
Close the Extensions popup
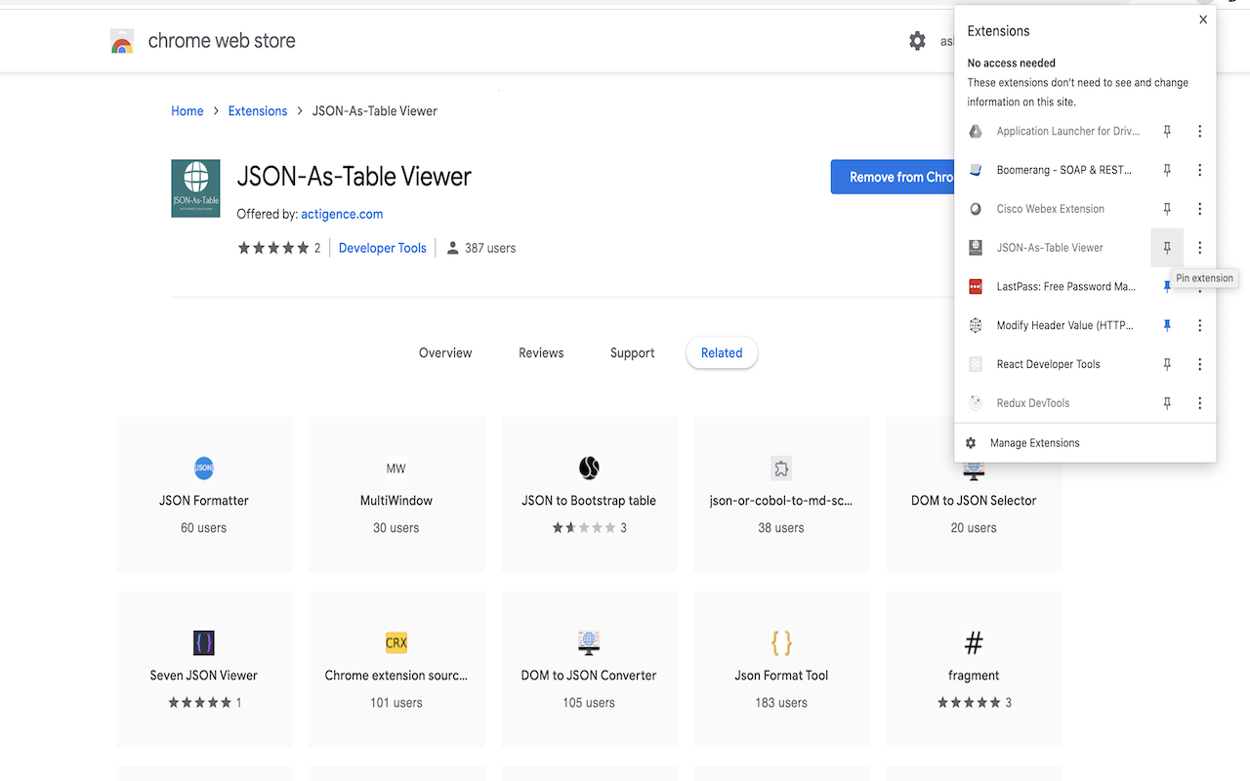(x=1203, y=20)
